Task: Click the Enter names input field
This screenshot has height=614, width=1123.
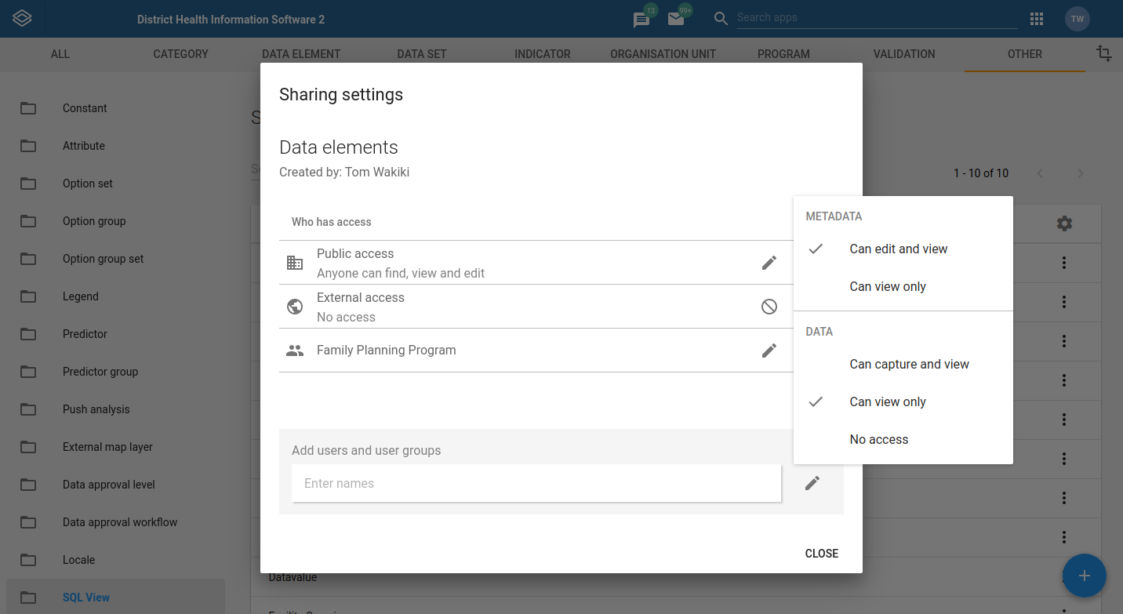Action: [536, 483]
